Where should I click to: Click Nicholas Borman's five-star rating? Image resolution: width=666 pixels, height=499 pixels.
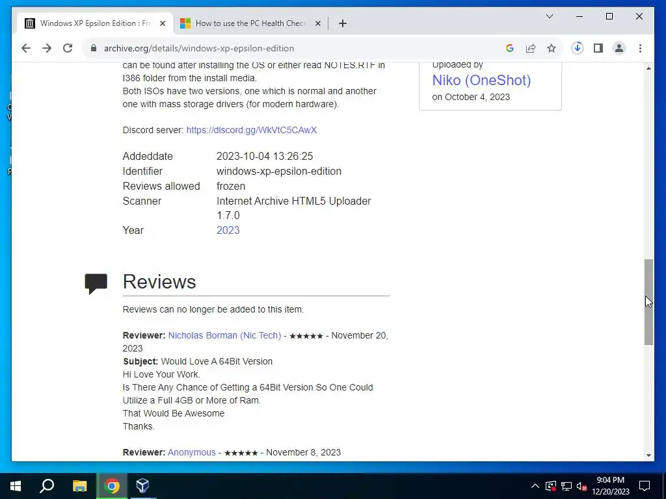[306, 336]
